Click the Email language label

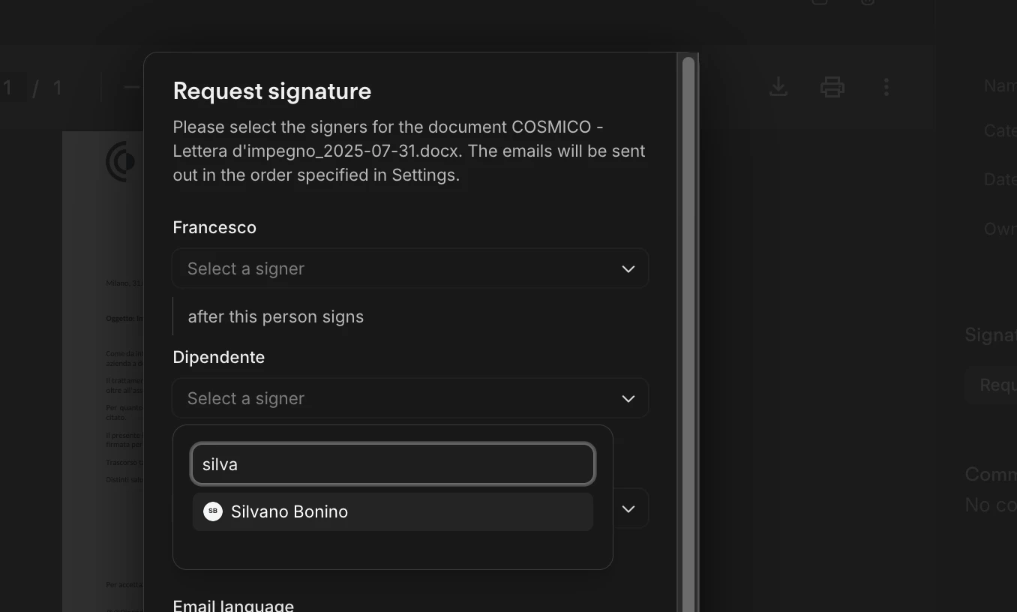[233, 605]
